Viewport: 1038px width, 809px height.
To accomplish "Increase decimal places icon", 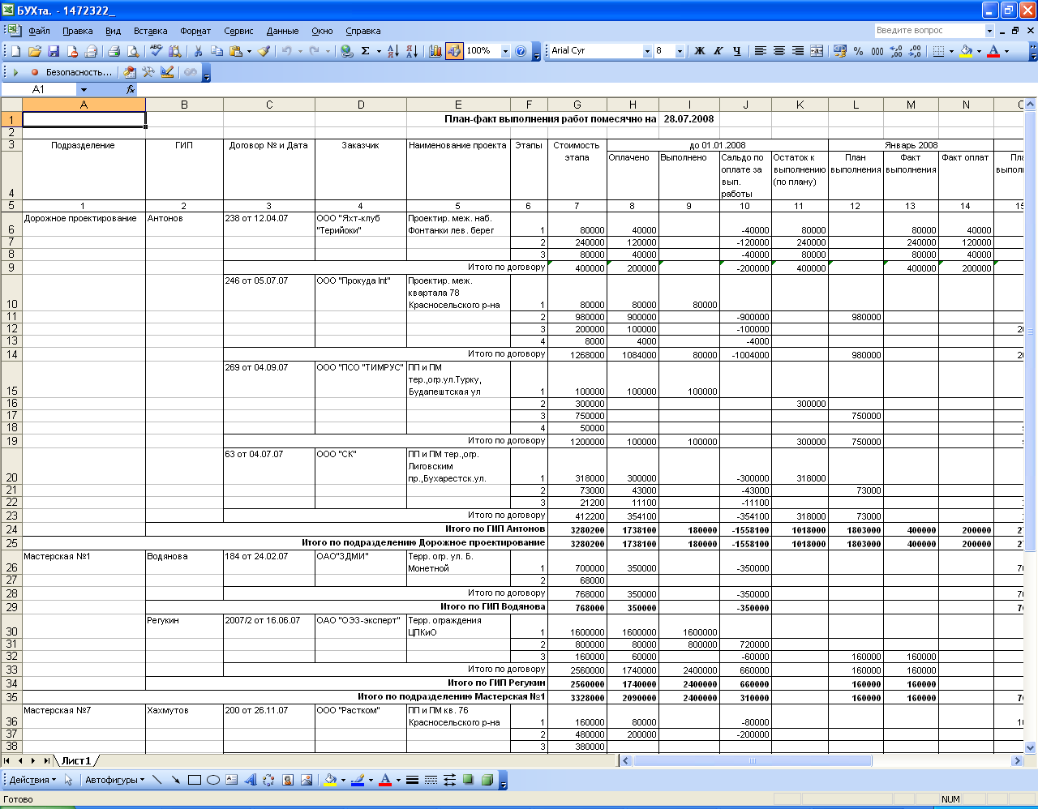I will click(x=896, y=51).
